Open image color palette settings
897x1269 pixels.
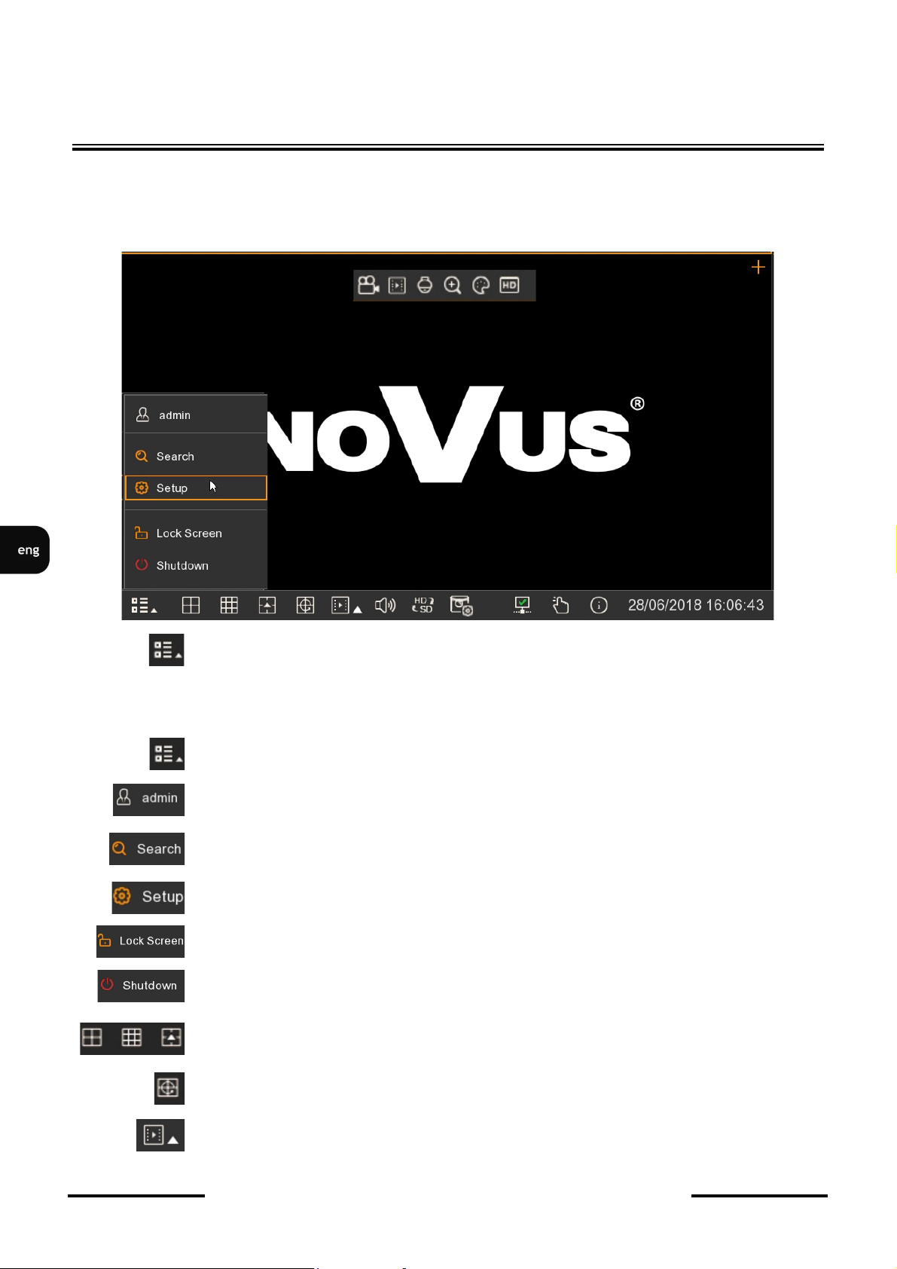(x=481, y=286)
